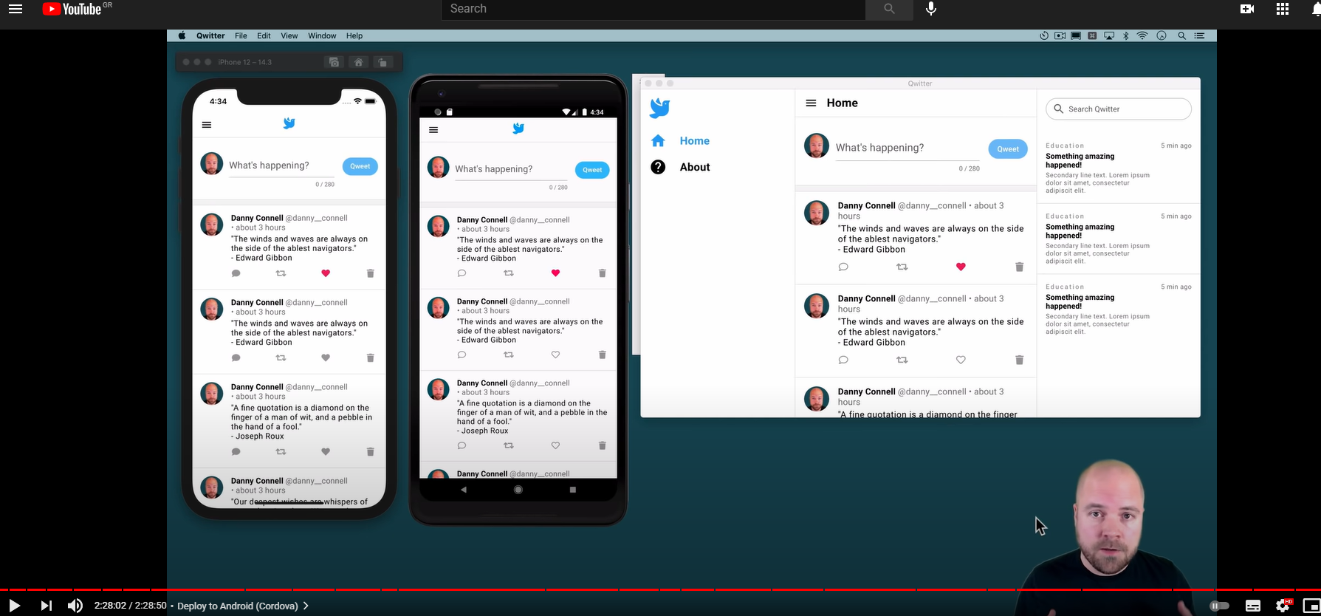
Task: Toggle subtitles on the video player
Action: (x=1253, y=606)
